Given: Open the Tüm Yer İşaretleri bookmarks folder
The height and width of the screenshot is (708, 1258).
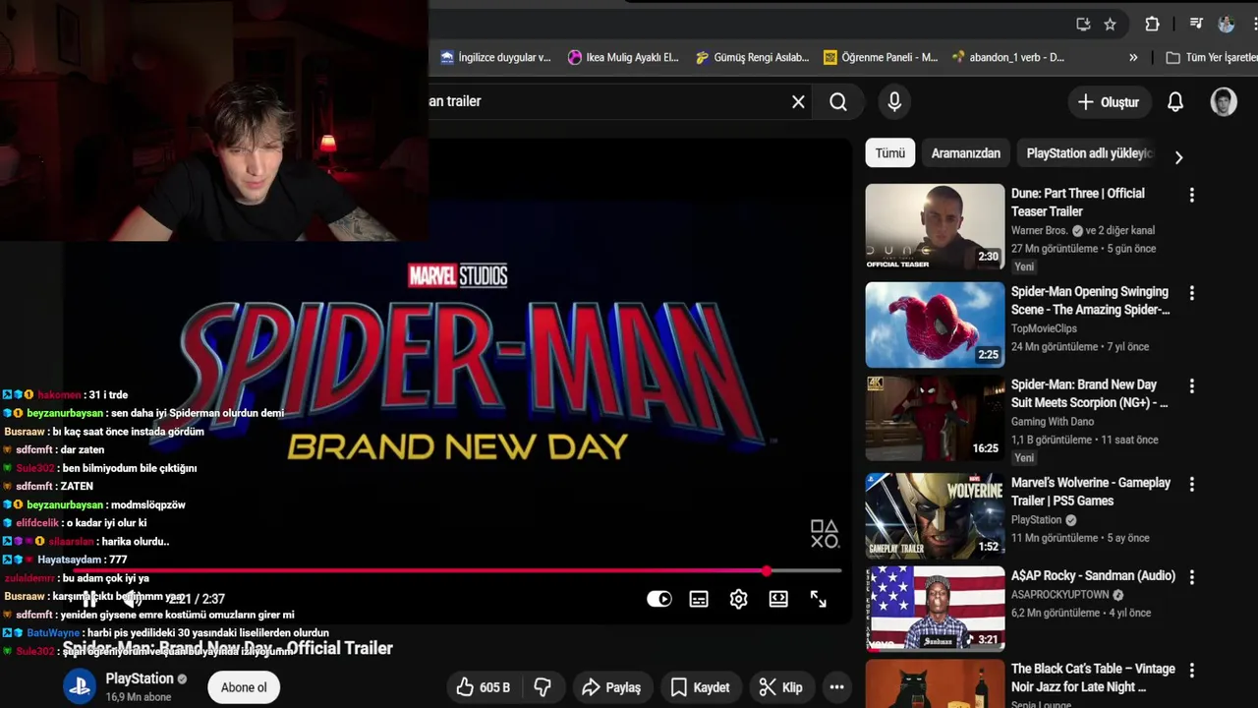Looking at the screenshot, I should tap(1211, 58).
